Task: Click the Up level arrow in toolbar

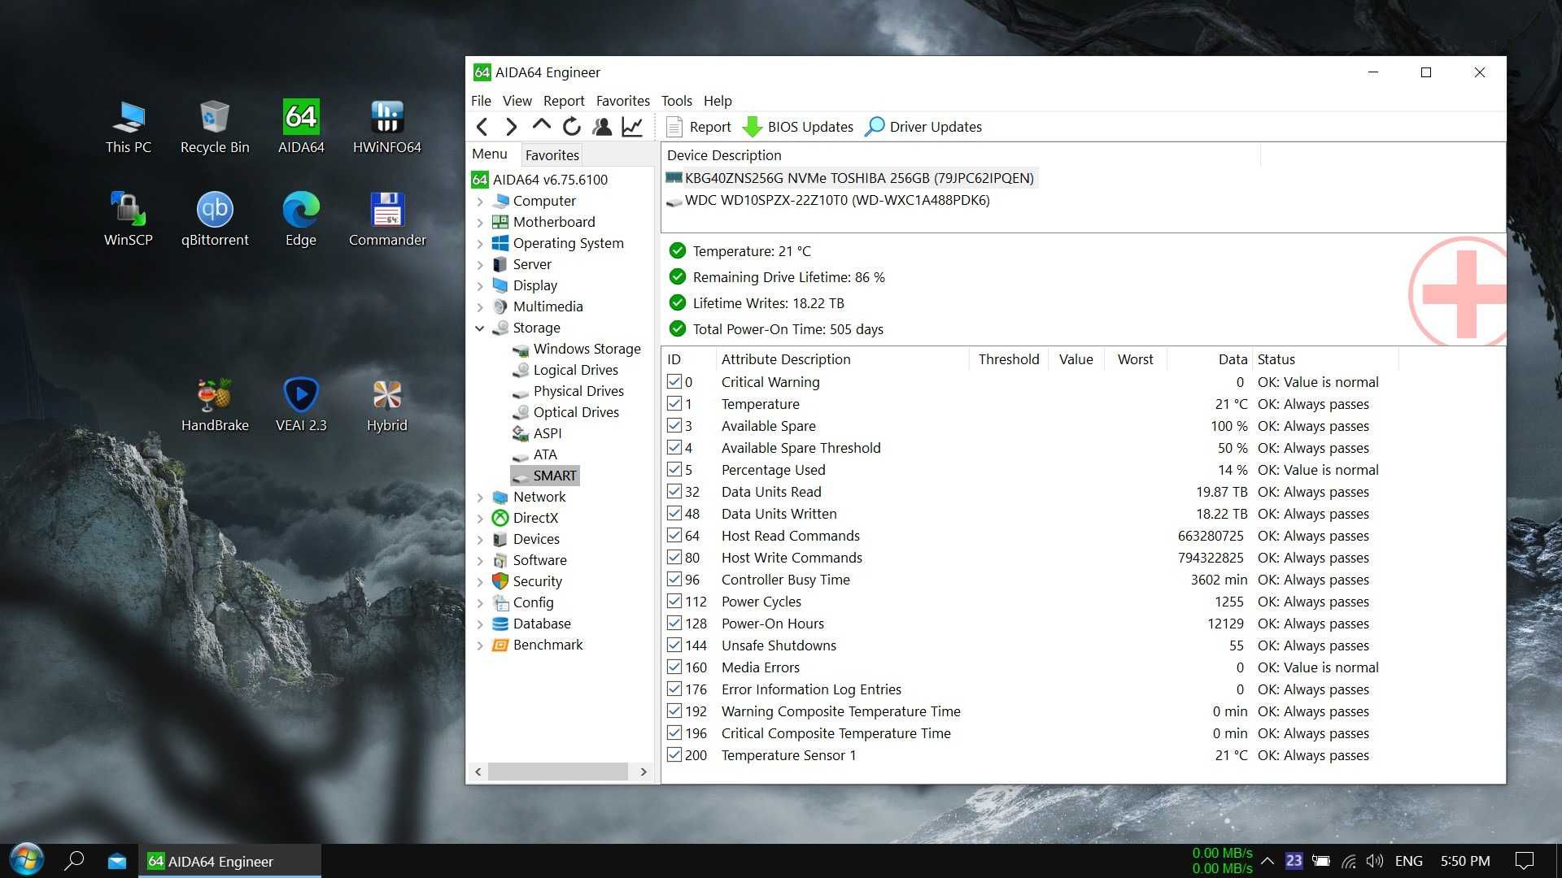Action: pyautogui.click(x=541, y=125)
